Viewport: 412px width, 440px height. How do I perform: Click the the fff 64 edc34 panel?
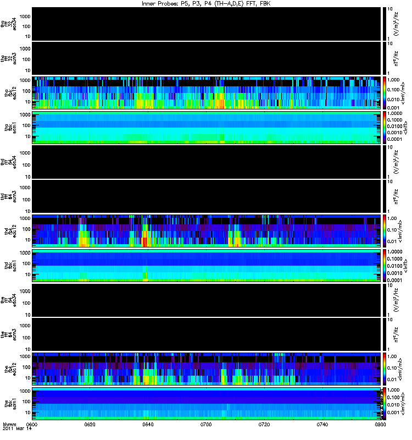tap(207, 300)
